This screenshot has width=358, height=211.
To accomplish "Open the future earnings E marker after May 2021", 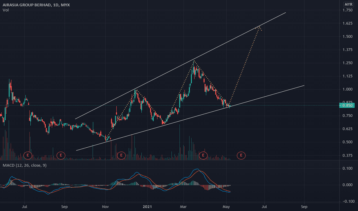I will point(241,156).
